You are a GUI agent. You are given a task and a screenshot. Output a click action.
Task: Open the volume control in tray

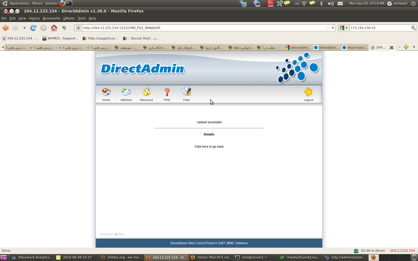331,3
